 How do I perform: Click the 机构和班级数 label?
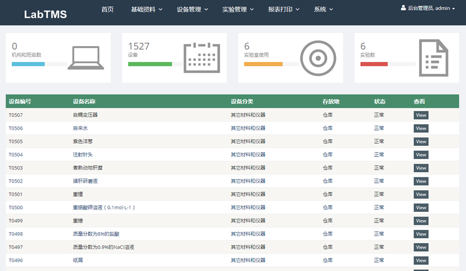coord(27,55)
